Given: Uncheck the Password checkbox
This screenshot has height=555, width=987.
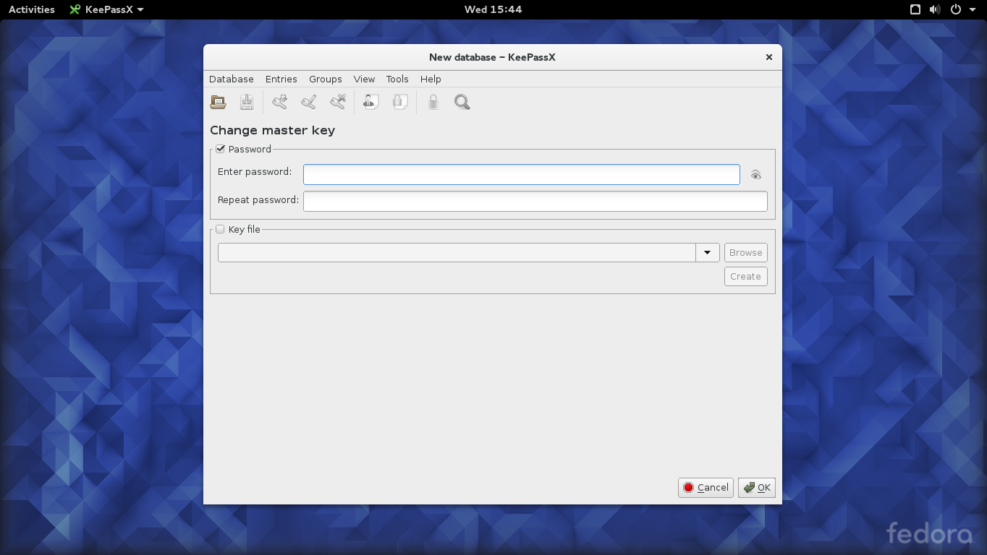Looking at the screenshot, I should point(221,149).
